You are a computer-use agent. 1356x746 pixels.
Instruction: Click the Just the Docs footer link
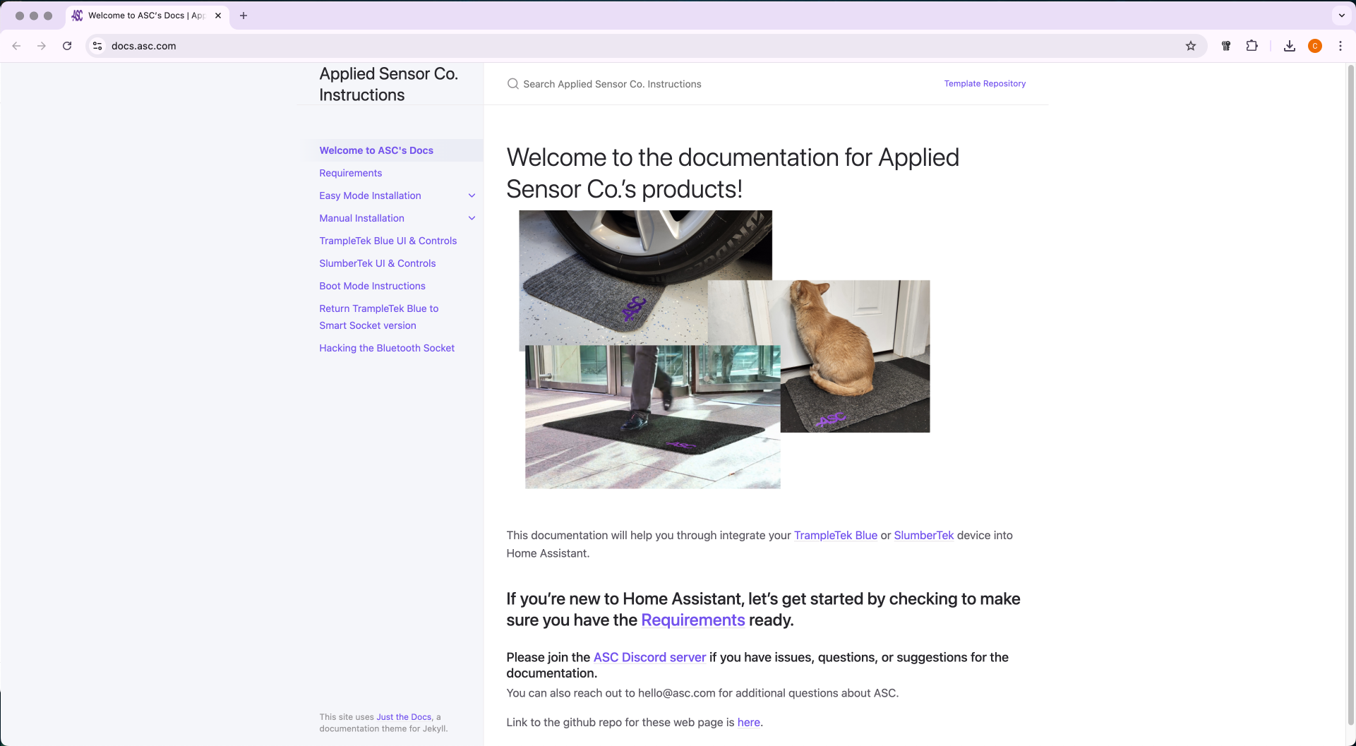pos(403,716)
